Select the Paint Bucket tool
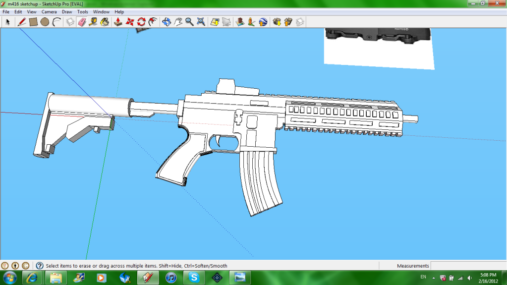 tap(105, 22)
